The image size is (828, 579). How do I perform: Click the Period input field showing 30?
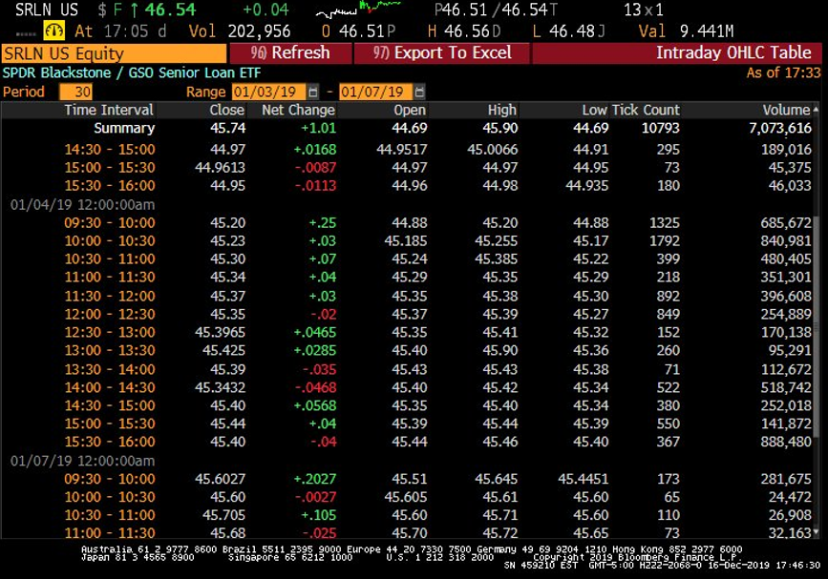[76, 93]
